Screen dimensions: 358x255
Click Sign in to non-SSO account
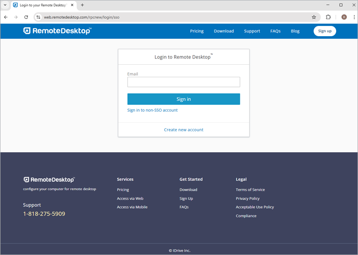click(x=152, y=110)
